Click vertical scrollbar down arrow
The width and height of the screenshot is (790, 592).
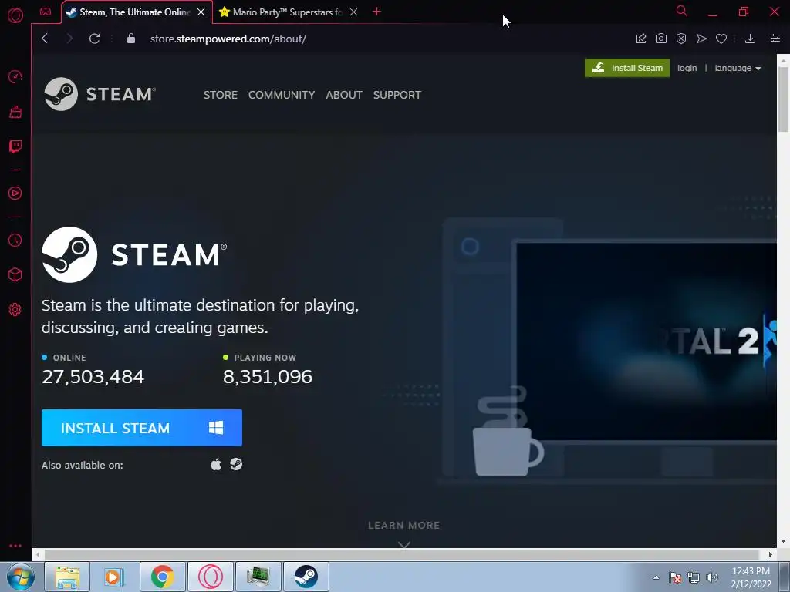(x=784, y=542)
